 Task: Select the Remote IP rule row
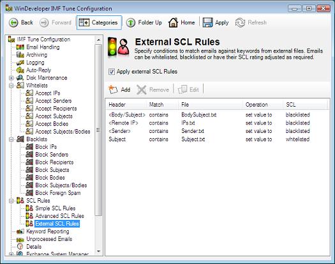(x=217, y=123)
